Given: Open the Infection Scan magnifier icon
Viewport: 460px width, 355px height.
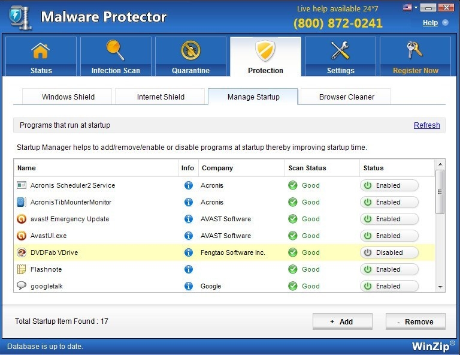Looking at the screenshot, I should click(116, 52).
